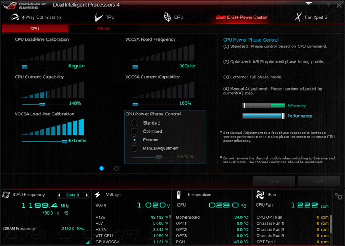Click the CPU VCCSA 1.121 V value
Viewport: 345px width, 246px height.
161,242
